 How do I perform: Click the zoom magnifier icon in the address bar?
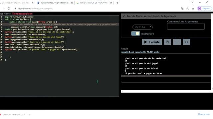click(x=188, y=9)
